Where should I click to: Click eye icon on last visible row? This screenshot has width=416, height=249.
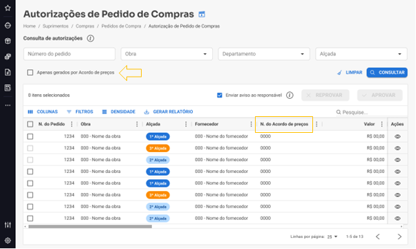[397, 218]
